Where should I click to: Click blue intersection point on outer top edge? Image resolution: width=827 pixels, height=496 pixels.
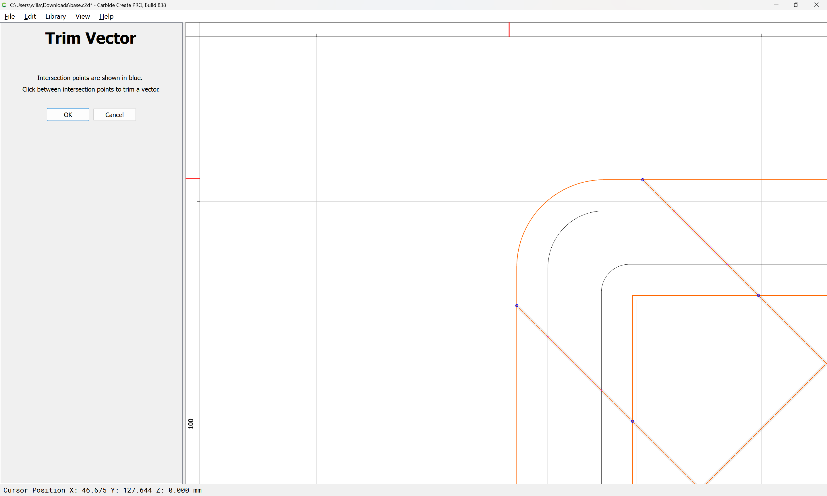[x=642, y=180]
